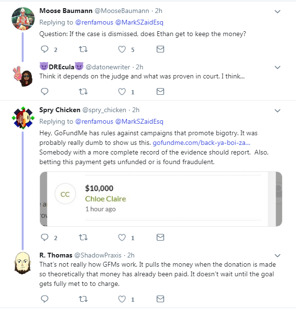Like Spry Chicken's tweet

click(122, 237)
